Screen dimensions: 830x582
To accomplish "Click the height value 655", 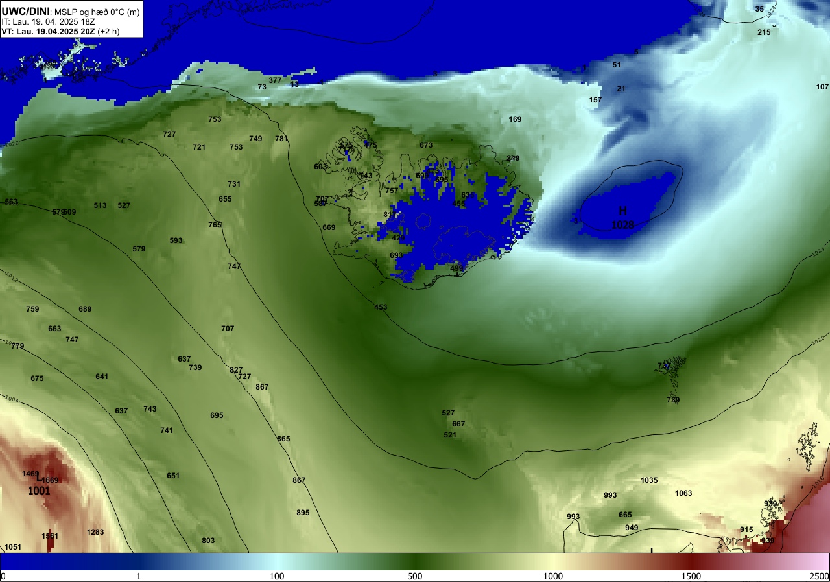I will (x=225, y=199).
